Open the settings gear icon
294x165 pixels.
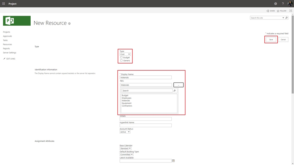[275, 4]
